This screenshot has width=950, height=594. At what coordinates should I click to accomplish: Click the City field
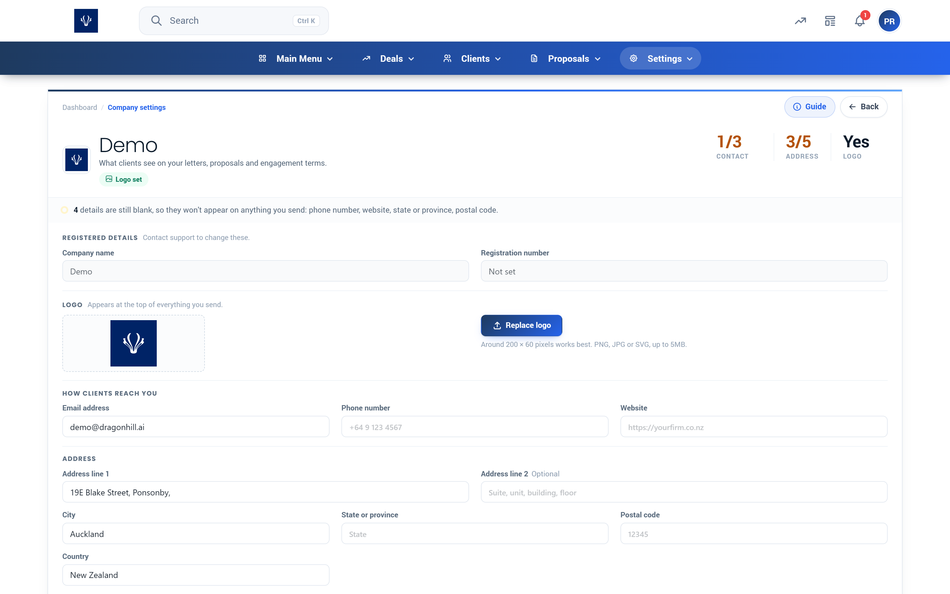[x=196, y=533]
